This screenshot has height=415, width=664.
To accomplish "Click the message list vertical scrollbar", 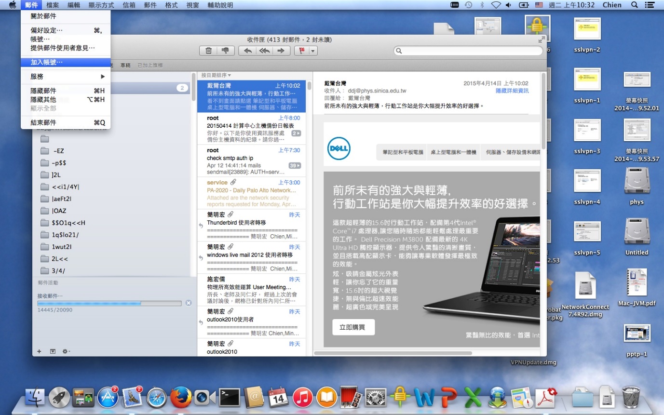I will (309, 86).
